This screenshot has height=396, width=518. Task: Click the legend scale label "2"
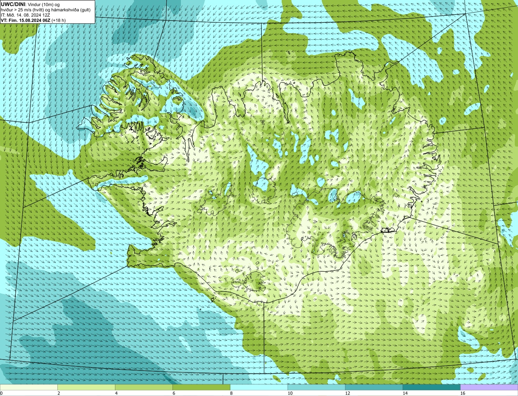[x=59, y=393]
